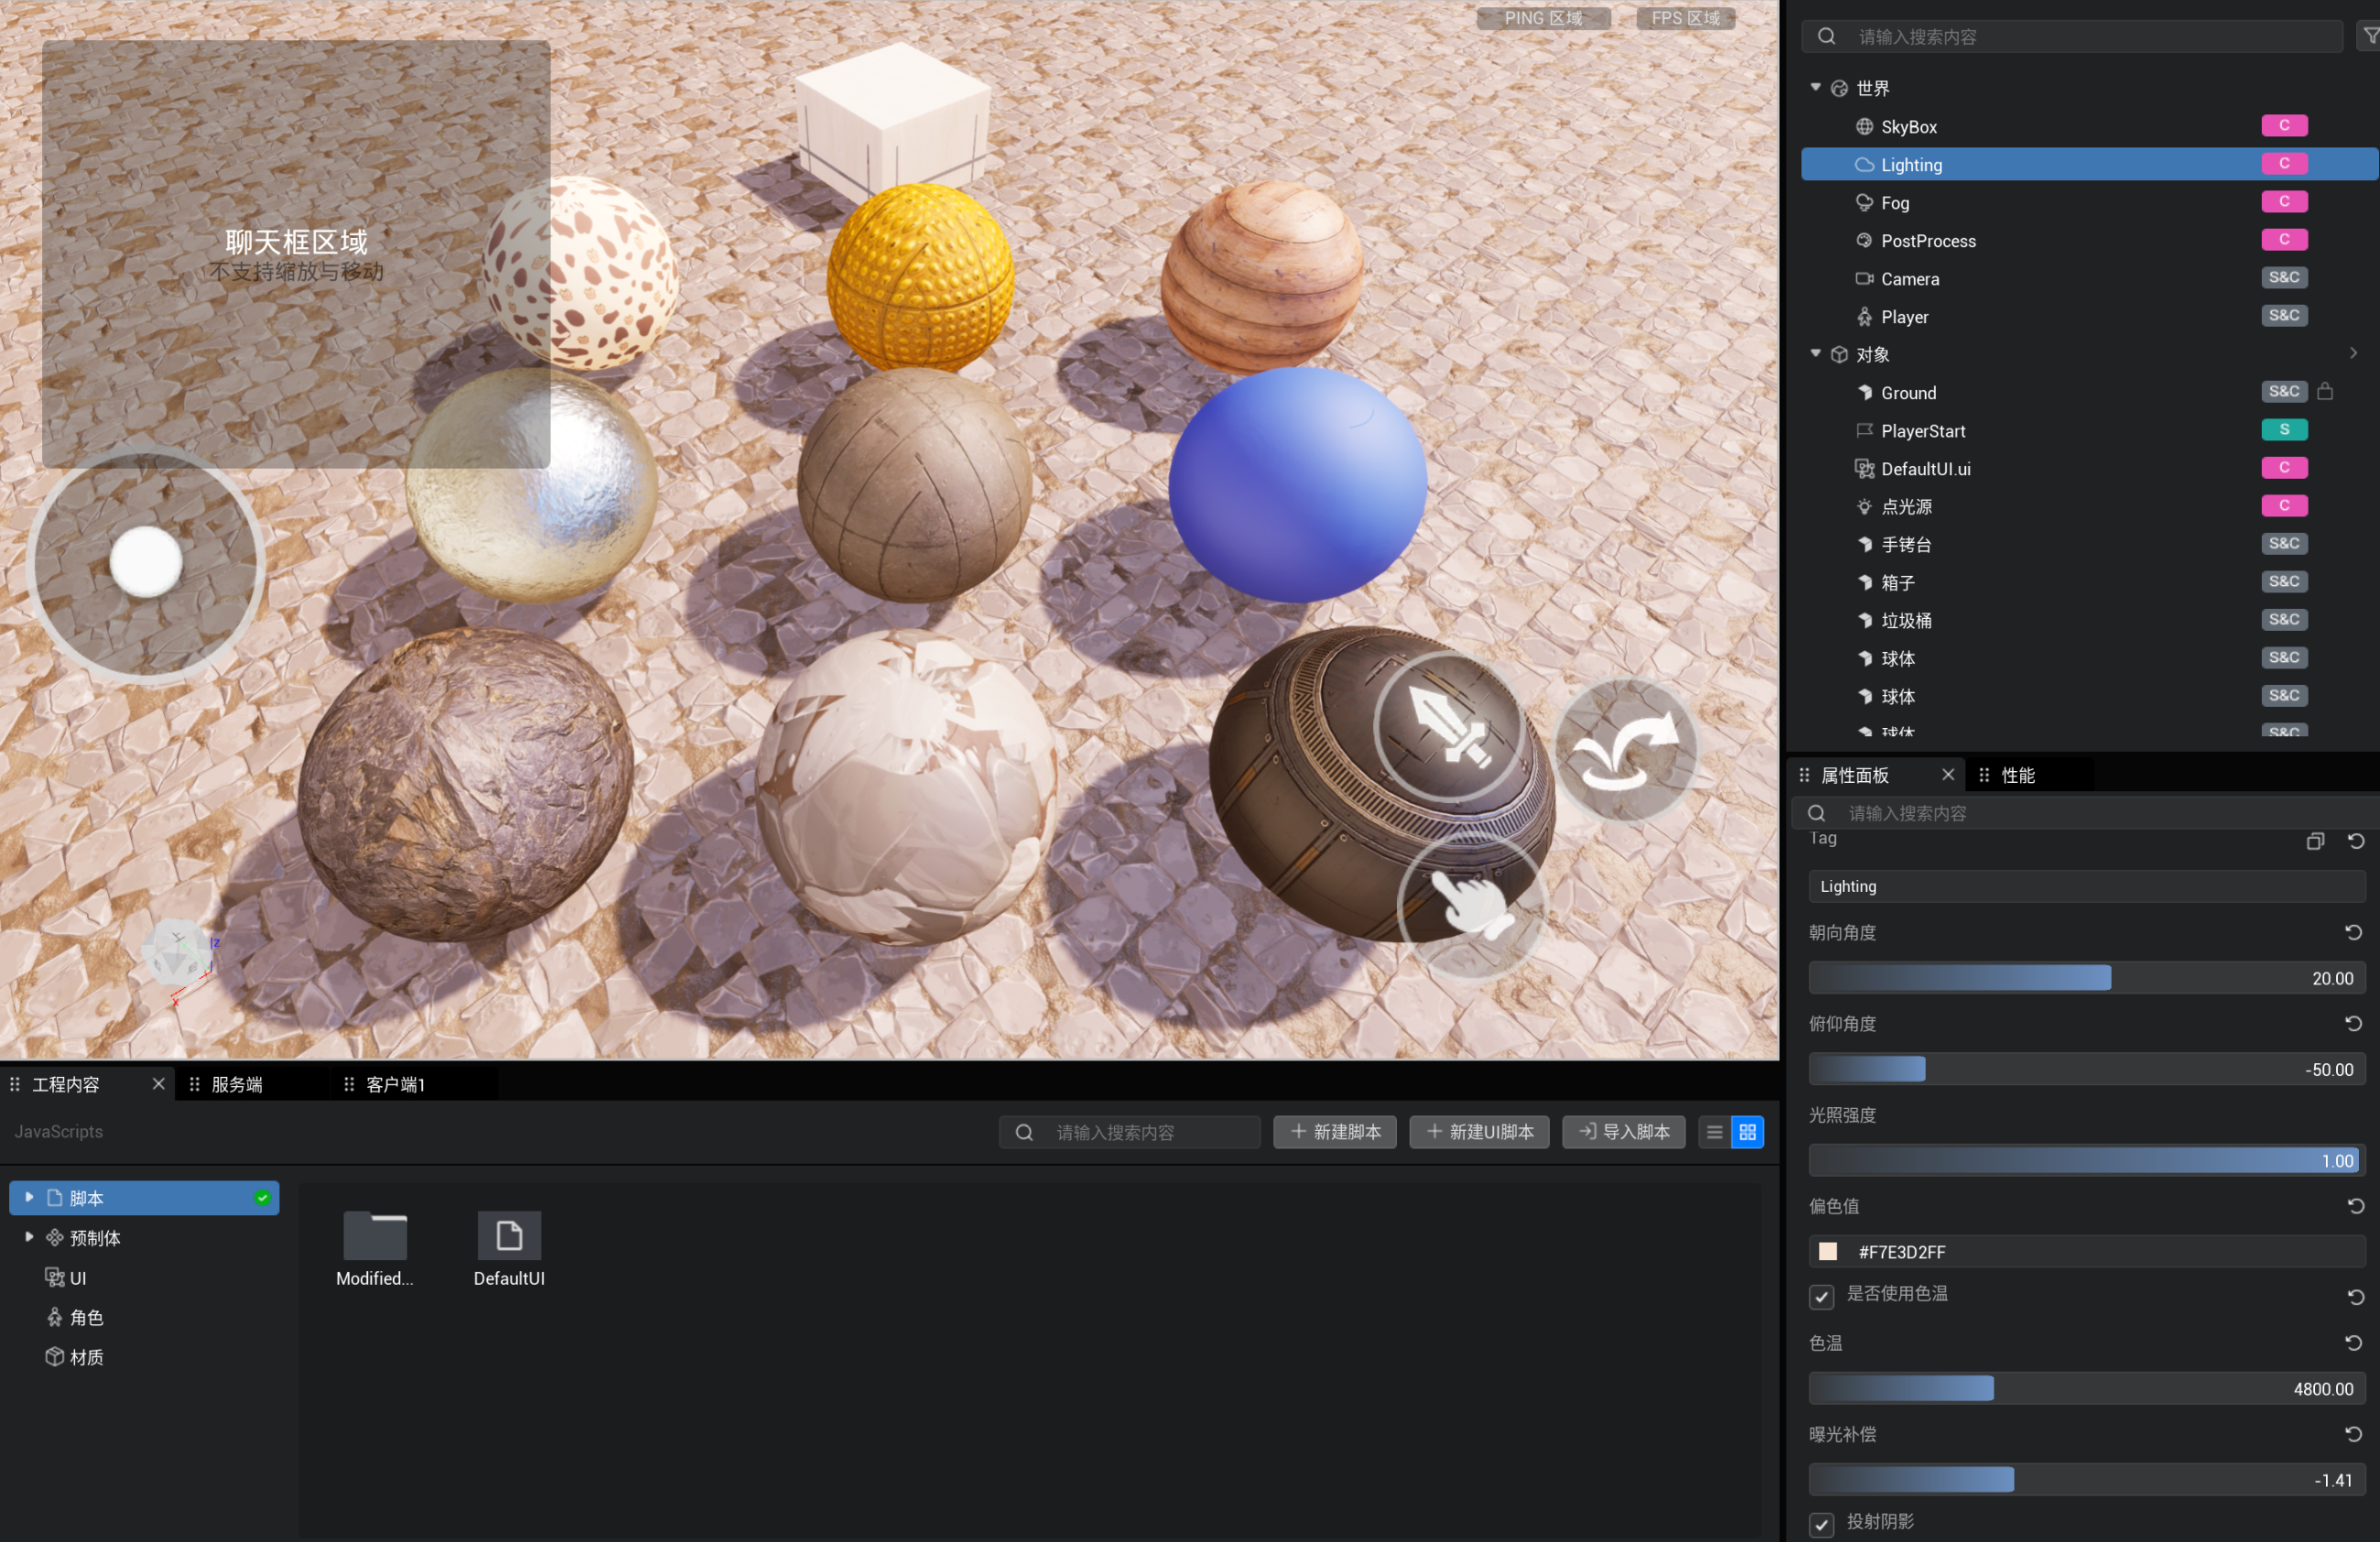Click the Tag text field

pyautogui.click(x=2087, y=886)
